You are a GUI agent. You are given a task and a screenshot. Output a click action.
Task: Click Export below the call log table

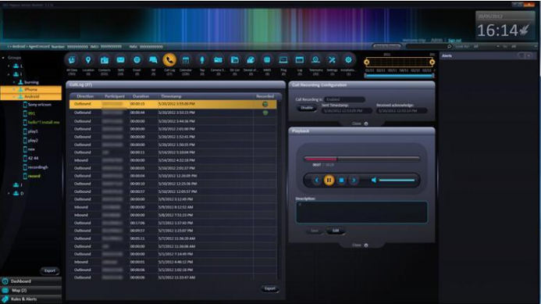(270, 288)
